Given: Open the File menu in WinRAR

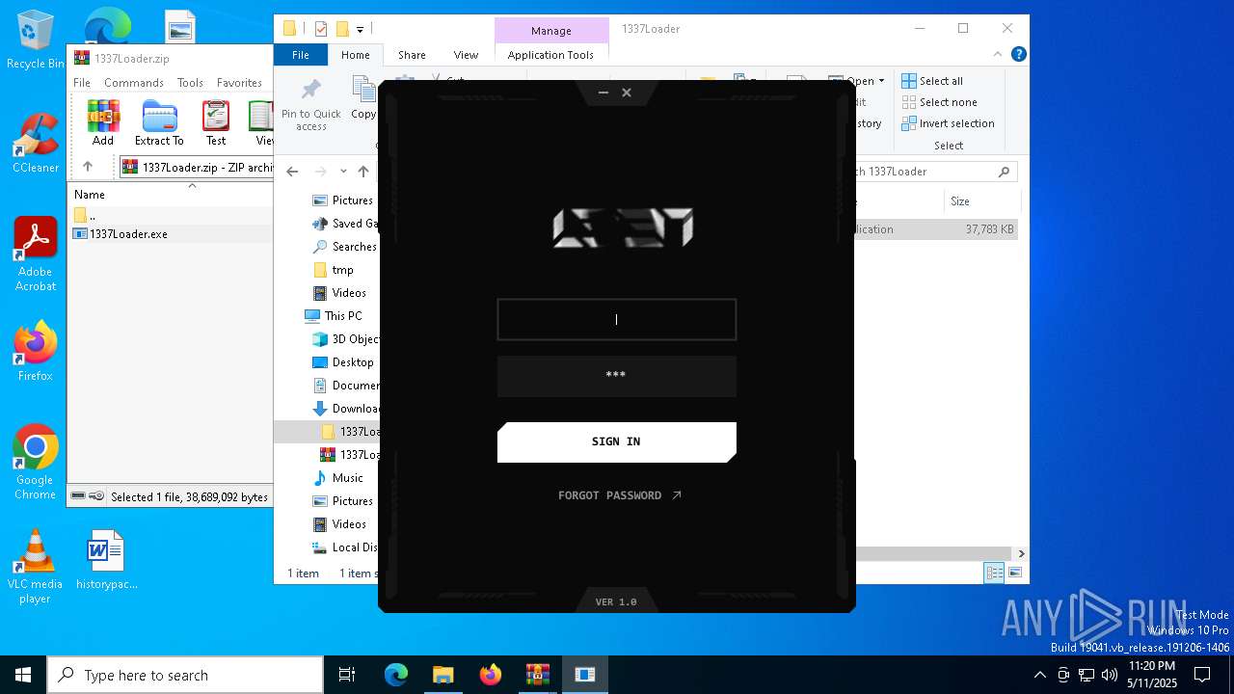Looking at the screenshot, I should point(82,83).
